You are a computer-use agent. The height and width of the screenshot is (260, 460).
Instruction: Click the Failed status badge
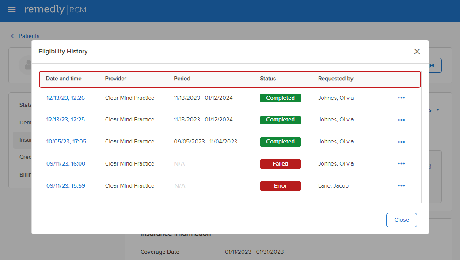[280, 164]
